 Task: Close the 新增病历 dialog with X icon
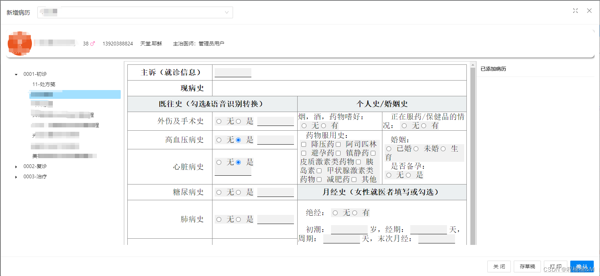[589, 11]
